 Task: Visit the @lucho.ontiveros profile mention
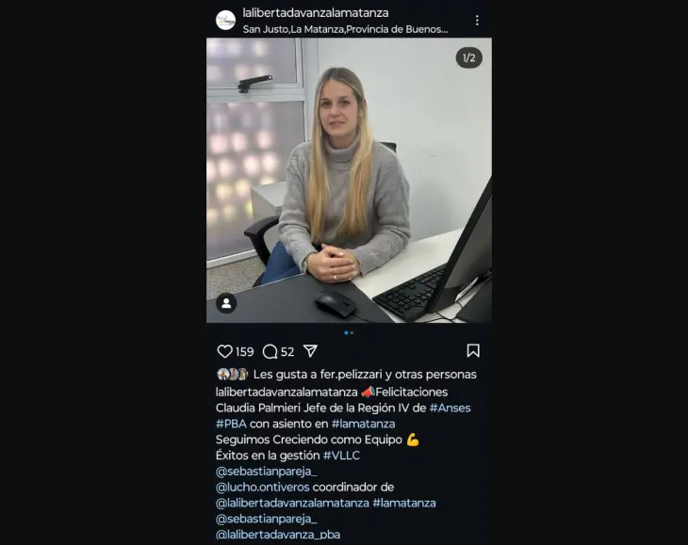pyautogui.click(x=262, y=488)
